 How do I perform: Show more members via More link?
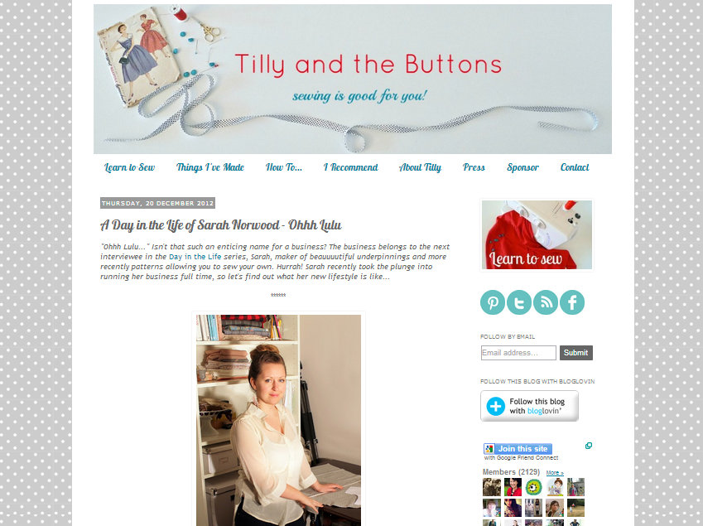555,473
